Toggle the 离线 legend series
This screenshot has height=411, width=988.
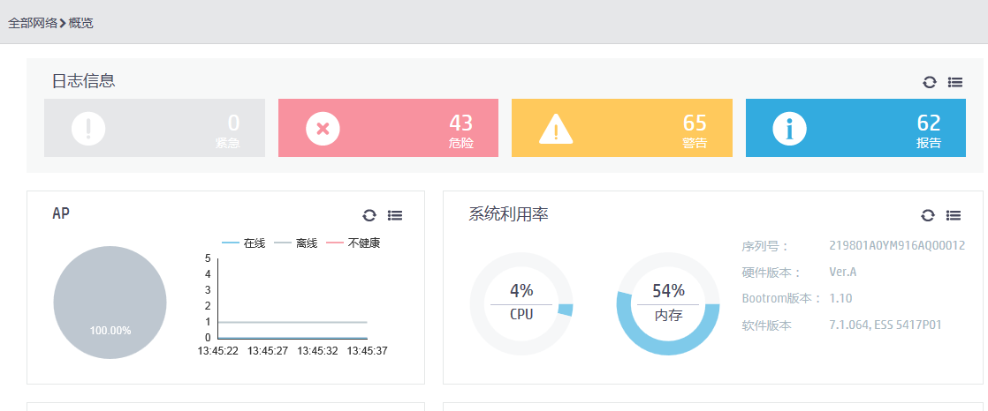(x=296, y=243)
